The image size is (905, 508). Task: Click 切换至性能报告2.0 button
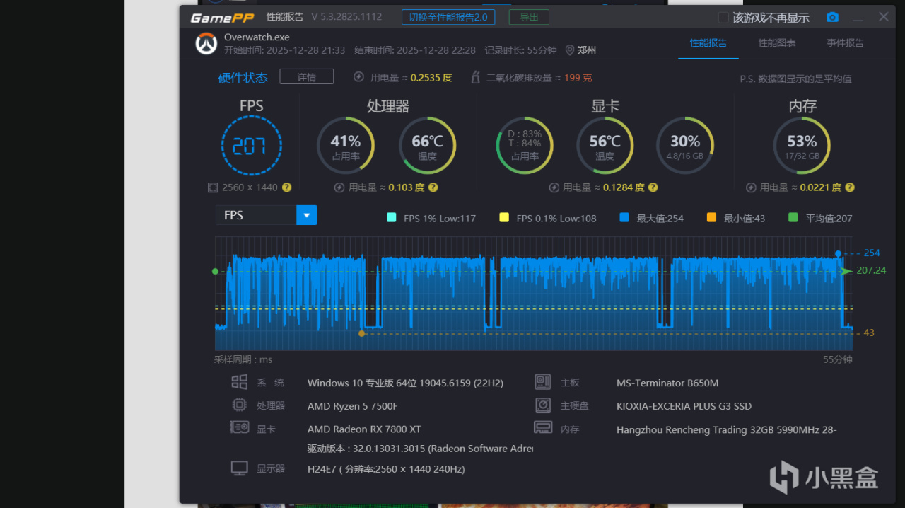[x=448, y=17]
